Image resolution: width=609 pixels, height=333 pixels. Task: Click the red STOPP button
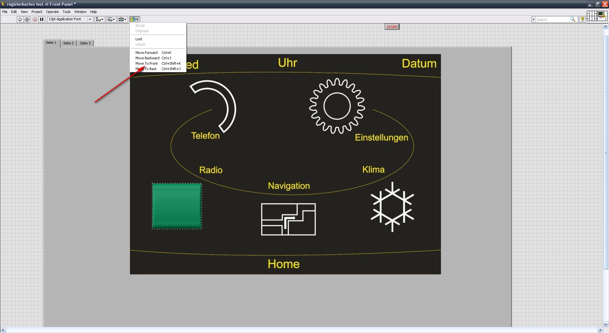point(392,27)
